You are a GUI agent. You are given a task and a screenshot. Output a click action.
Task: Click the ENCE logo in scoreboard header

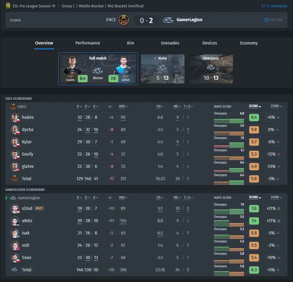click(x=13, y=107)
